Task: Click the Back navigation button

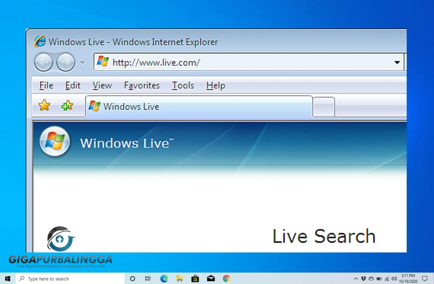Action: click(44, 62)
